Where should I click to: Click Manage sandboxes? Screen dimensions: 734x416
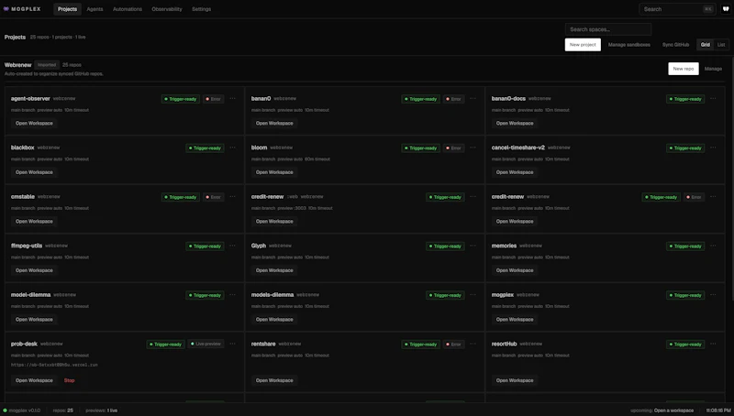pos(629,44)
